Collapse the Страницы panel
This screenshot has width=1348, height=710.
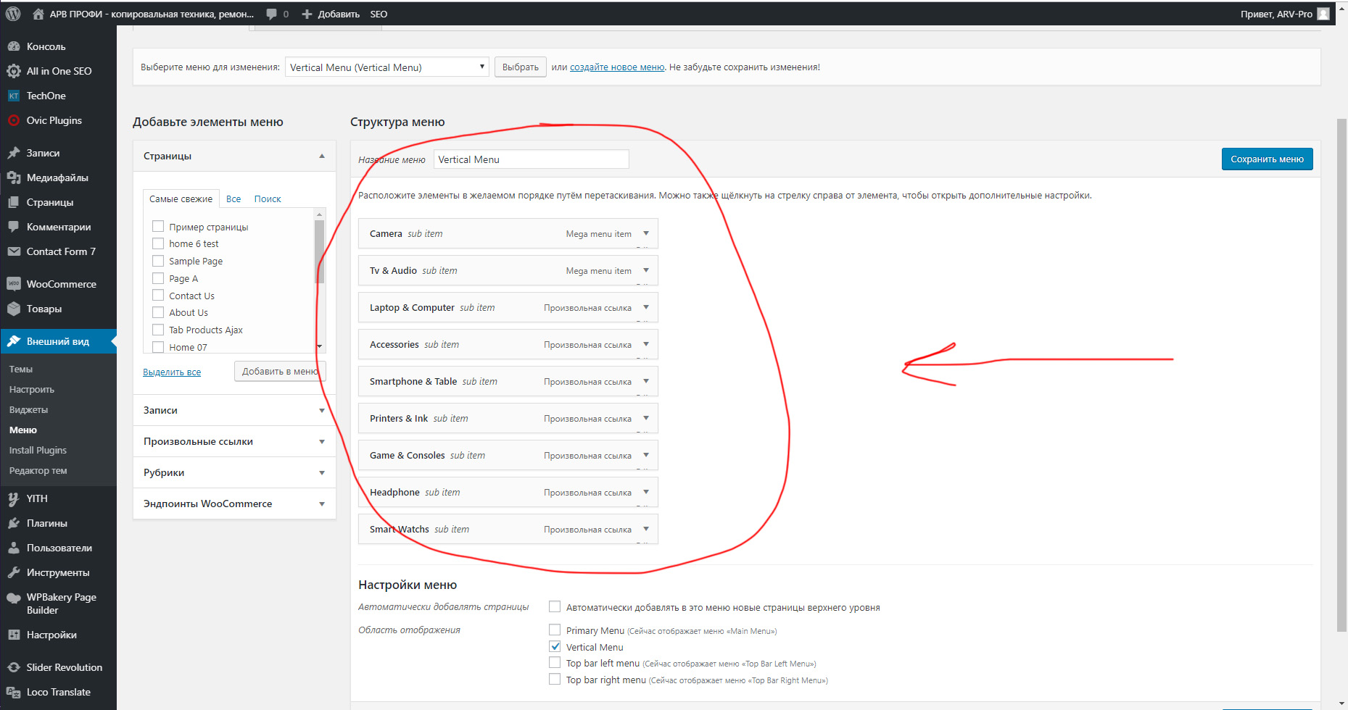coord(322,156)
